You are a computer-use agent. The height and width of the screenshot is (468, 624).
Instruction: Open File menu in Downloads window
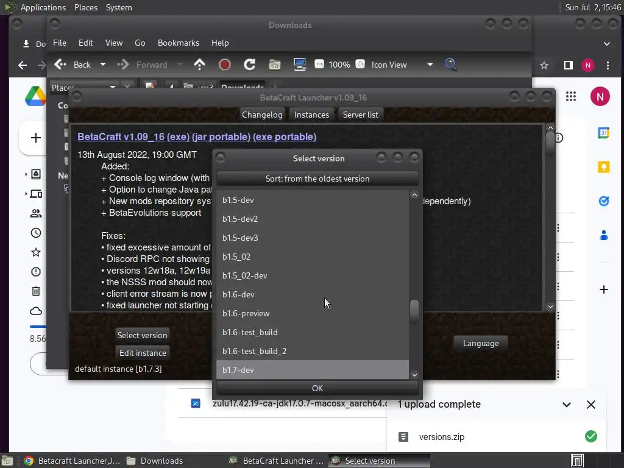tap(60, 43)
